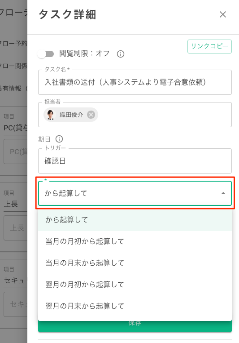Click the selected から起算して combo box text
Image resolution: width=239 pixels, height=343 pixels.
[x=66, y=193]
